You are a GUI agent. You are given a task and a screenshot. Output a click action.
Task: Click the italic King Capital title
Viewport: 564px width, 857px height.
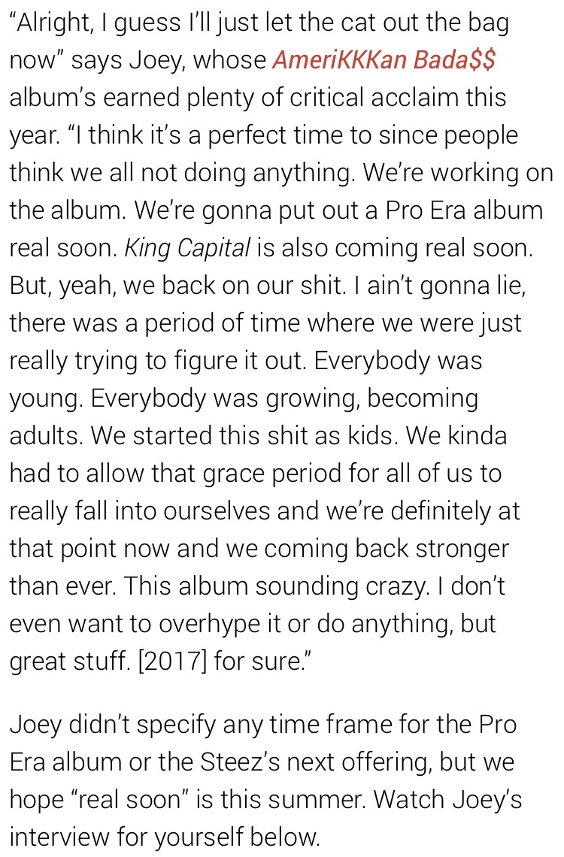tap(187, 249)
